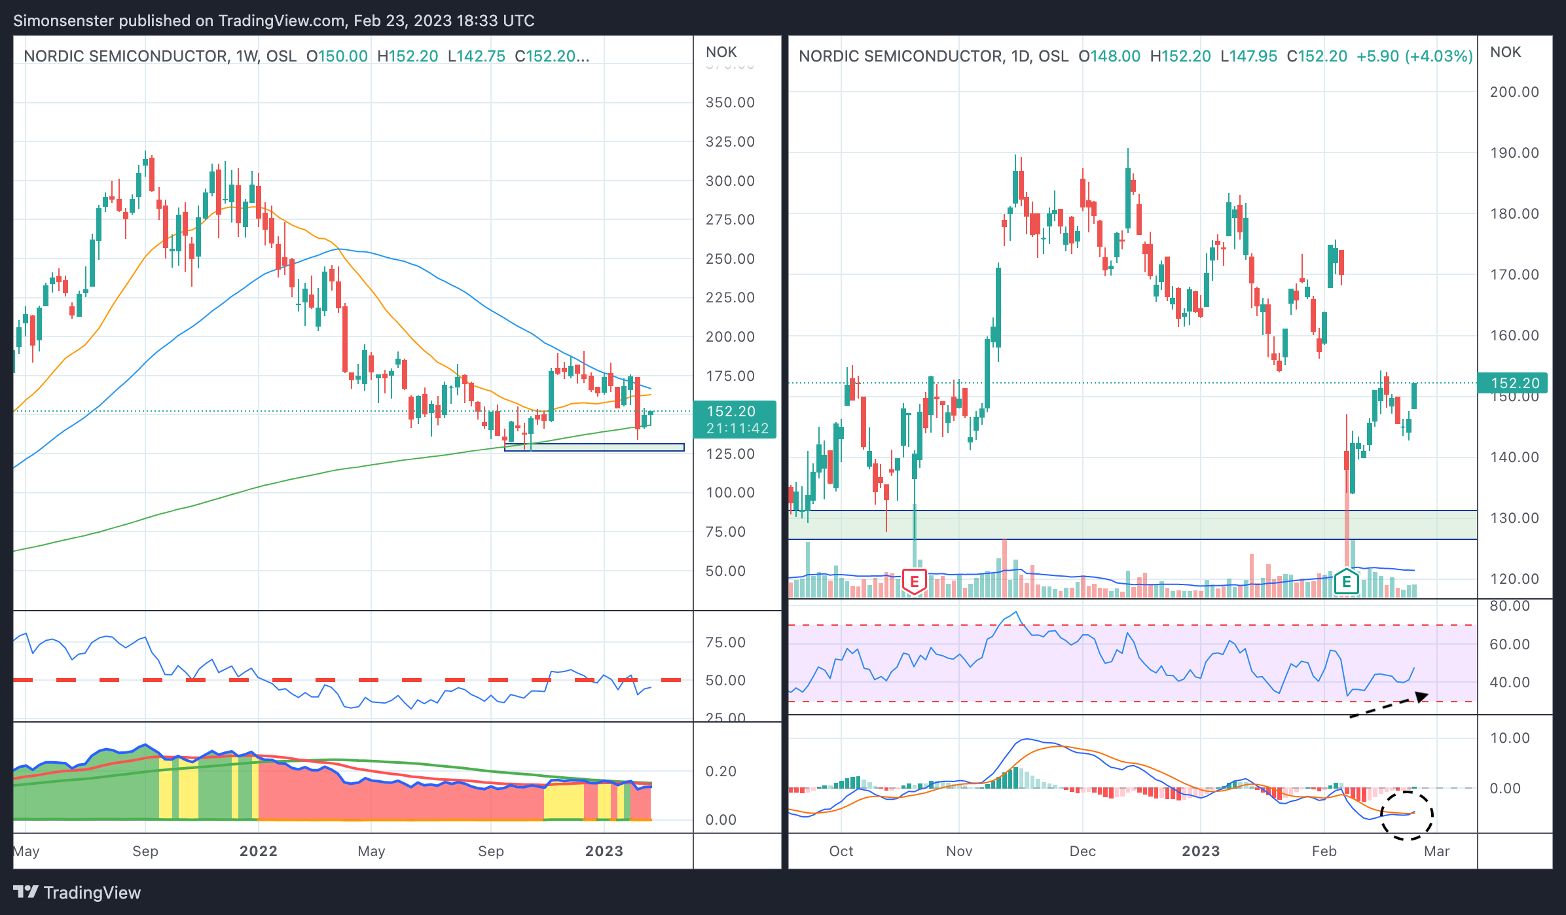Click the 75.00 level on weekly RSI axis
The width and height of the screenshot is (1566, 915).
[x=725, y=643]
